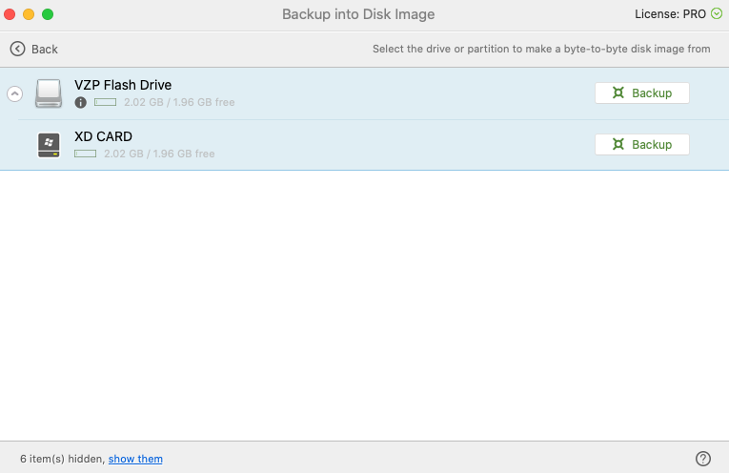Open the info icon under VZP Flash Drive

click(x=81, y=102)
